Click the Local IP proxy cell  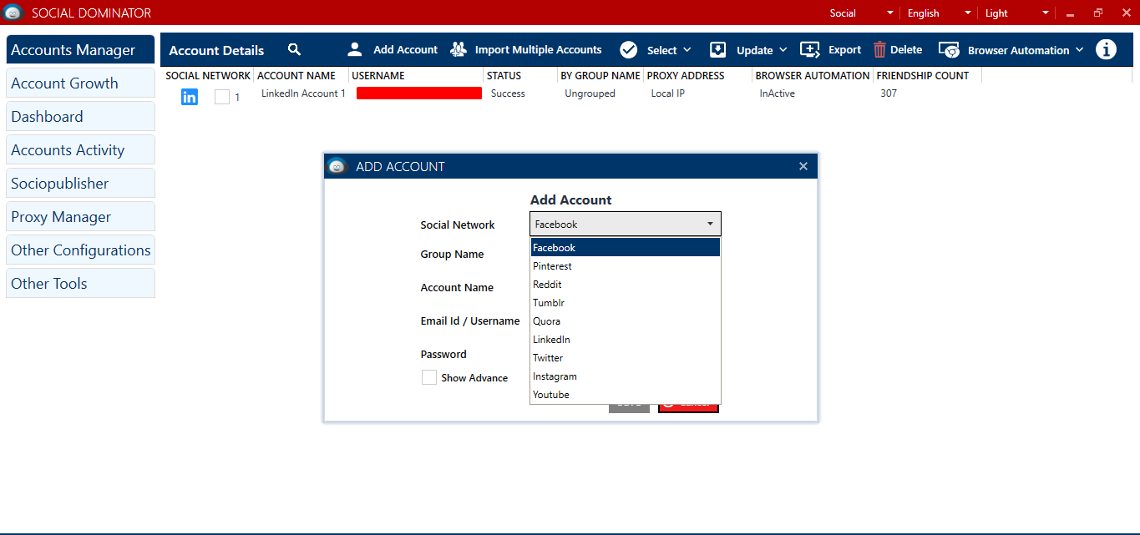[x=668, y=93]
